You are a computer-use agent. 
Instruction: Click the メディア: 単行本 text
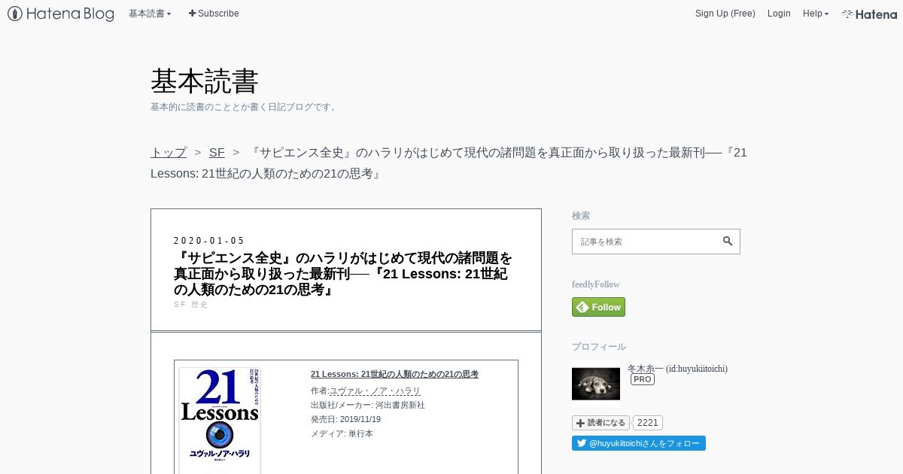[342, 433]
